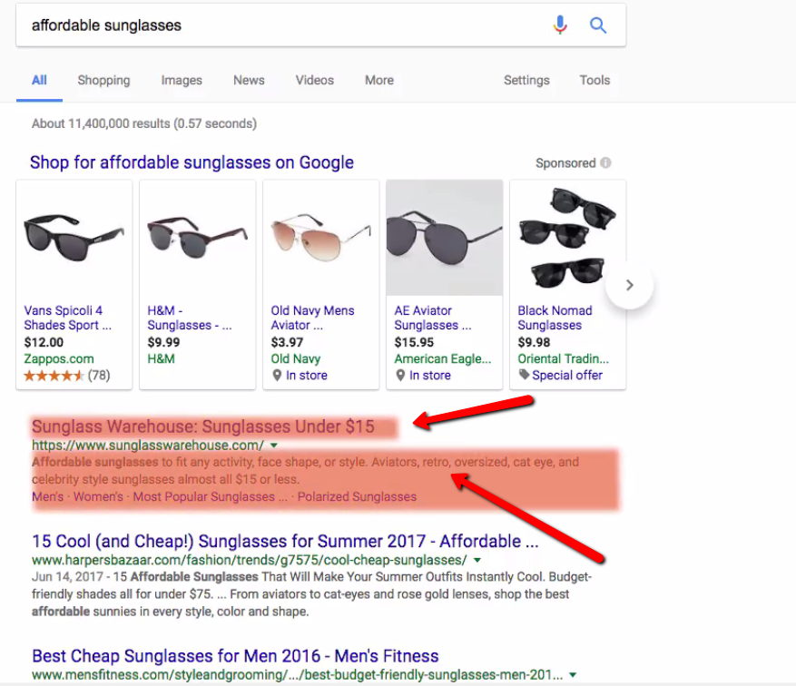This screenshot has height=686, width=796.
Task: Open AE Aviator Sunglasses product link
Action: point(433,318)
